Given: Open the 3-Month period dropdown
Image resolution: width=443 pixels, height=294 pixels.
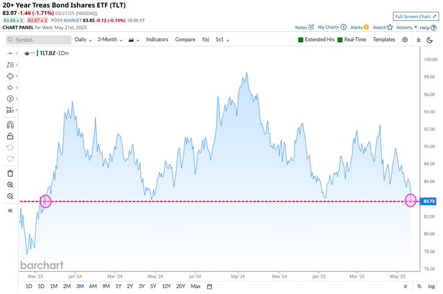Looking at the screenshot, I should tap(110, 40).
